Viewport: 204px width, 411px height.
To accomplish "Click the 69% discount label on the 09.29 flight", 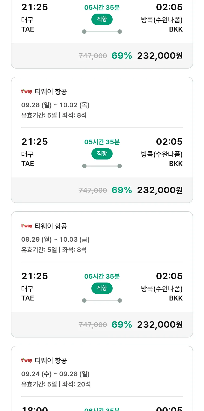I will (122, 324).
